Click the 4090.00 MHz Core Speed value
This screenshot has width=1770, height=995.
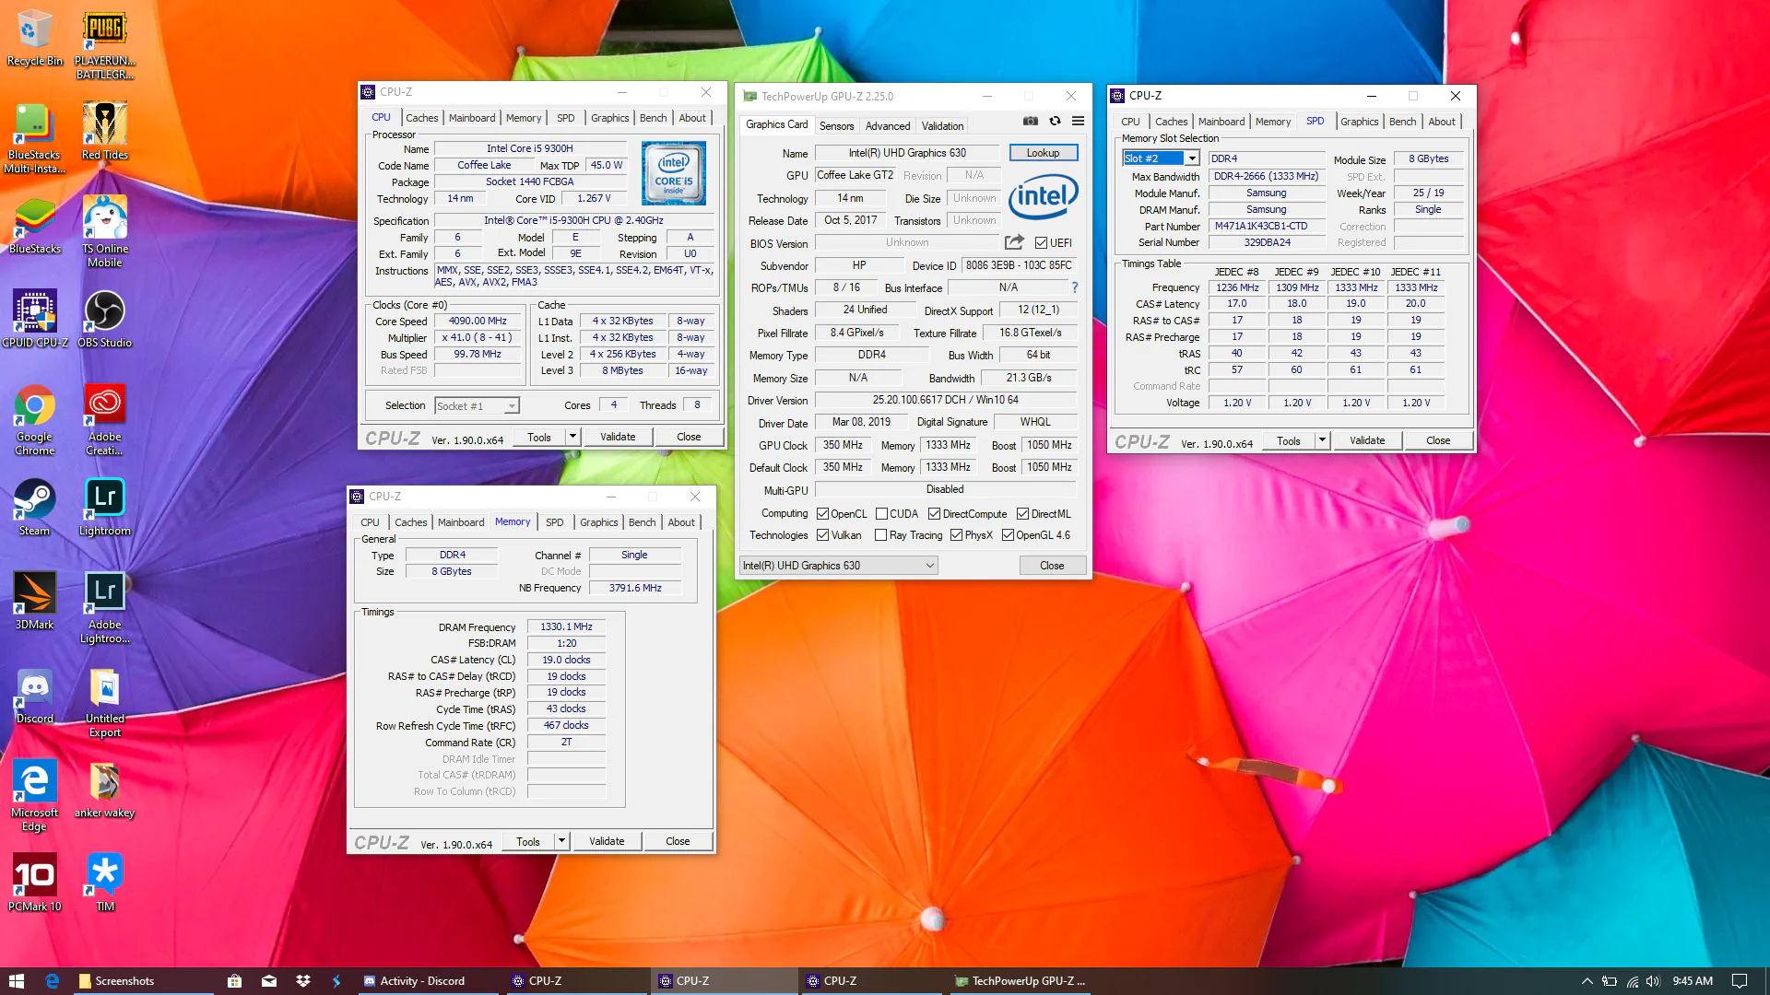point(478,321)
